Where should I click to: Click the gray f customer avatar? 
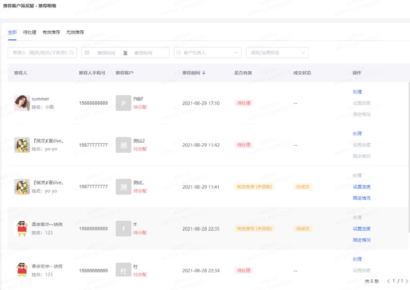(x=124, y=229)
